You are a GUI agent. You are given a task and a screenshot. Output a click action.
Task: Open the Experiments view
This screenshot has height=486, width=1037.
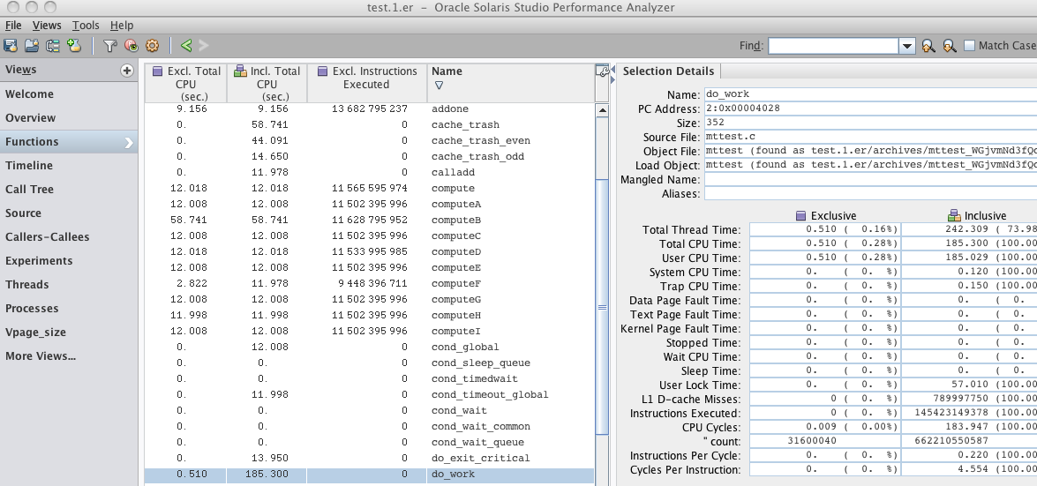coord(69,260)
